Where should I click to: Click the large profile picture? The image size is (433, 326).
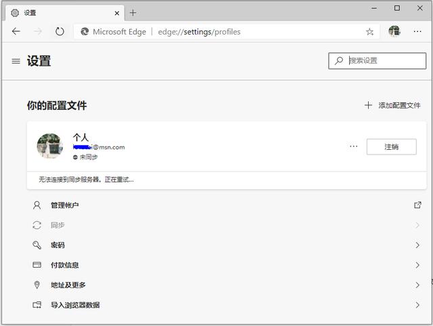50,146
